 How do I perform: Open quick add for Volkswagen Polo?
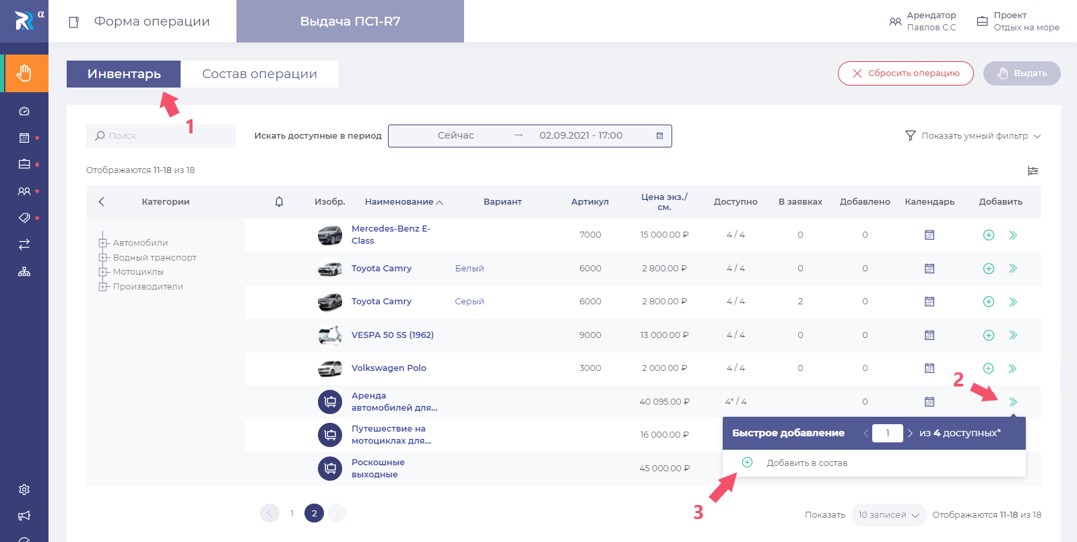point(1013,368)
